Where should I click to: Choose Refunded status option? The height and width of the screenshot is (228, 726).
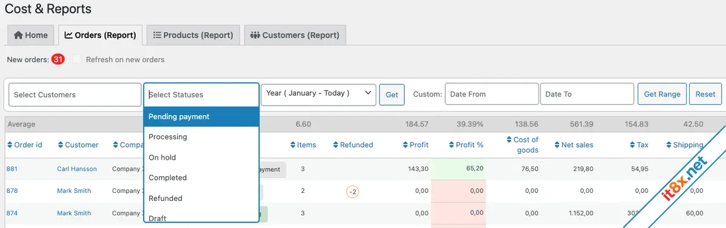(201, 198)
